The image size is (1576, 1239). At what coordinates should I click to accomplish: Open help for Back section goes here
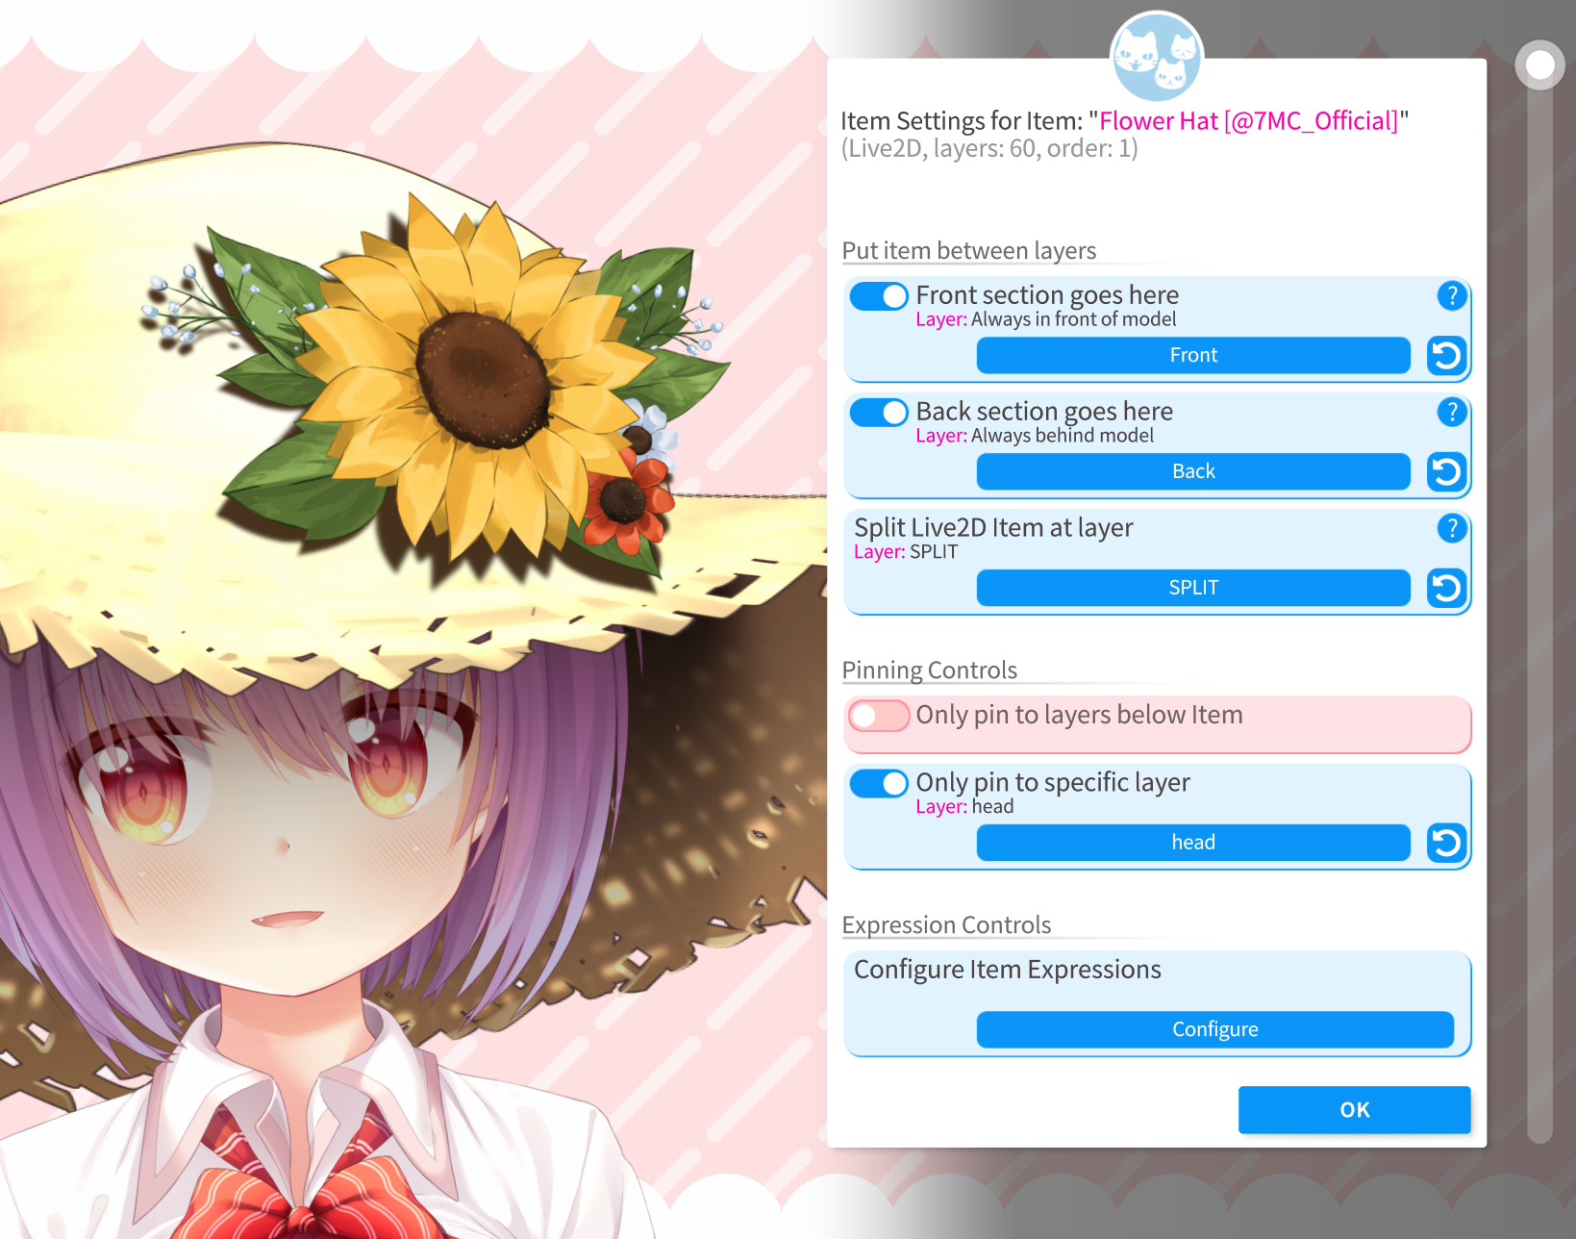(x=1452, y=413)
